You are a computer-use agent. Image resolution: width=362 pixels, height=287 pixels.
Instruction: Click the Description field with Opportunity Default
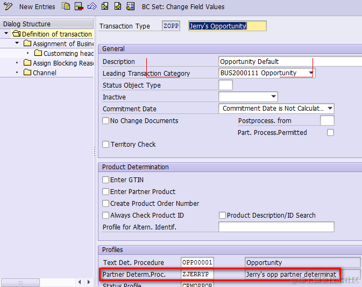[x=290, y=62]
